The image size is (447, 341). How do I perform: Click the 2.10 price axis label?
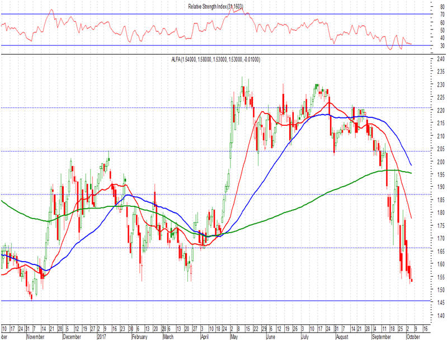pyautogui.click(x=441, y=136)
